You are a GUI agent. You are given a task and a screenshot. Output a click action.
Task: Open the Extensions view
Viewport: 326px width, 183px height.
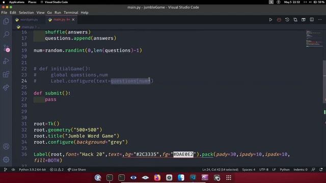coord(6,74)
